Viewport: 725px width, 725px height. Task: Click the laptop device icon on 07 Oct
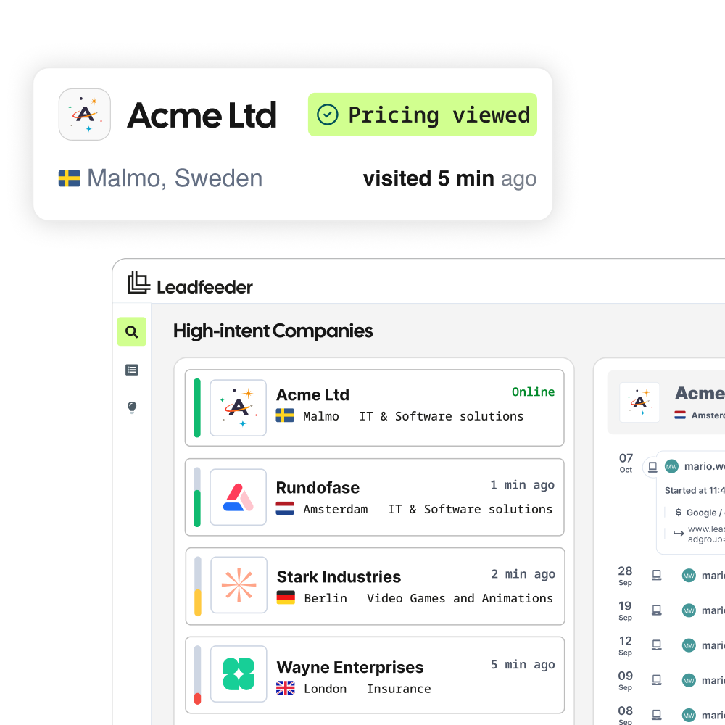pyautogui.click(x=652, y=467)
